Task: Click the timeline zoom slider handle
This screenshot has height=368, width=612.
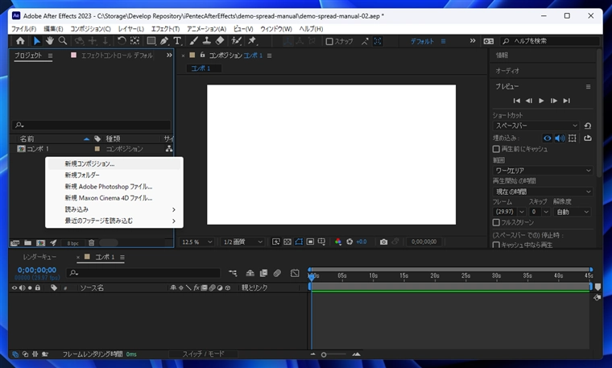Action: click(x=324, y=355)
